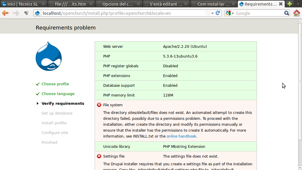Viewport: 302px width, 170px height.
Task: Switch to the Opcions del c... tab
Action: coord(118,4)
